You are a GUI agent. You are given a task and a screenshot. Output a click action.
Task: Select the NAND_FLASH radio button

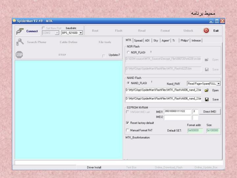(x=128, y=83)
